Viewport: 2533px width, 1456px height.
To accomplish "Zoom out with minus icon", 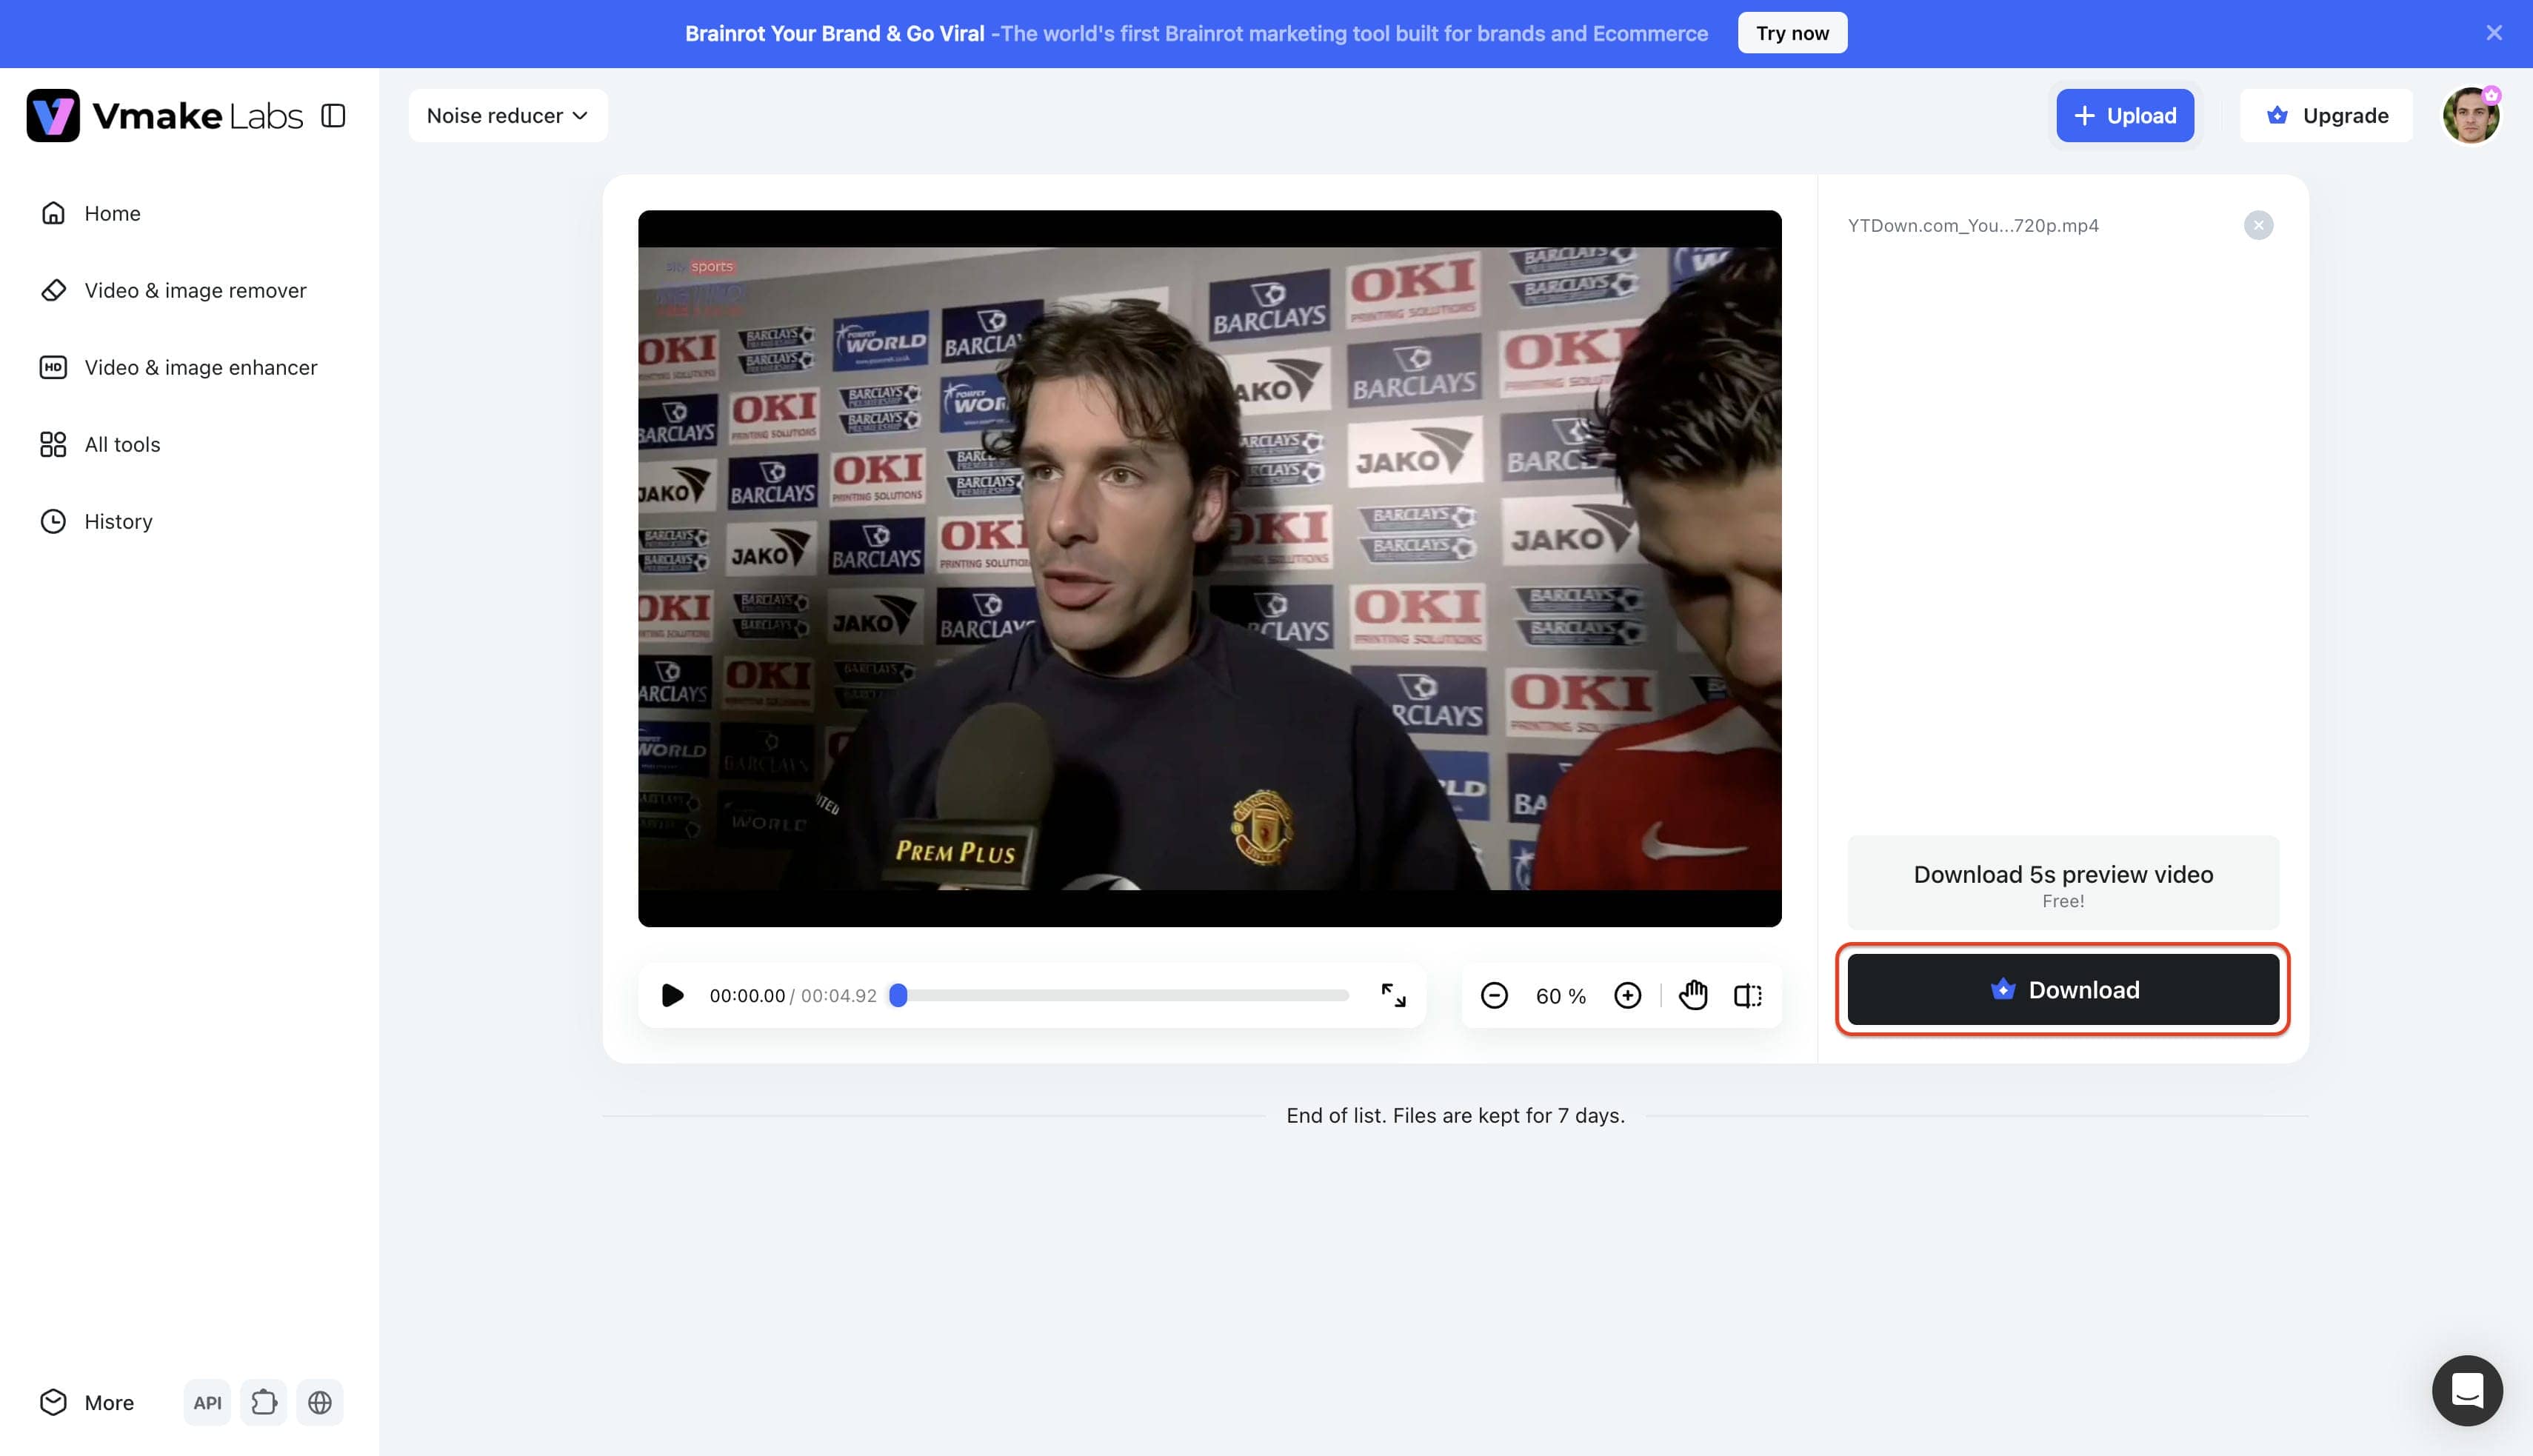I will coord(1494,995).
